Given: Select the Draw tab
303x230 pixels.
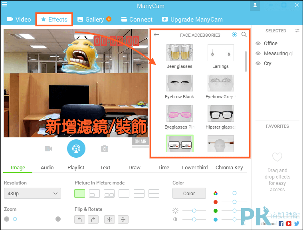Looking at the screenshot, I should point(135,168).
